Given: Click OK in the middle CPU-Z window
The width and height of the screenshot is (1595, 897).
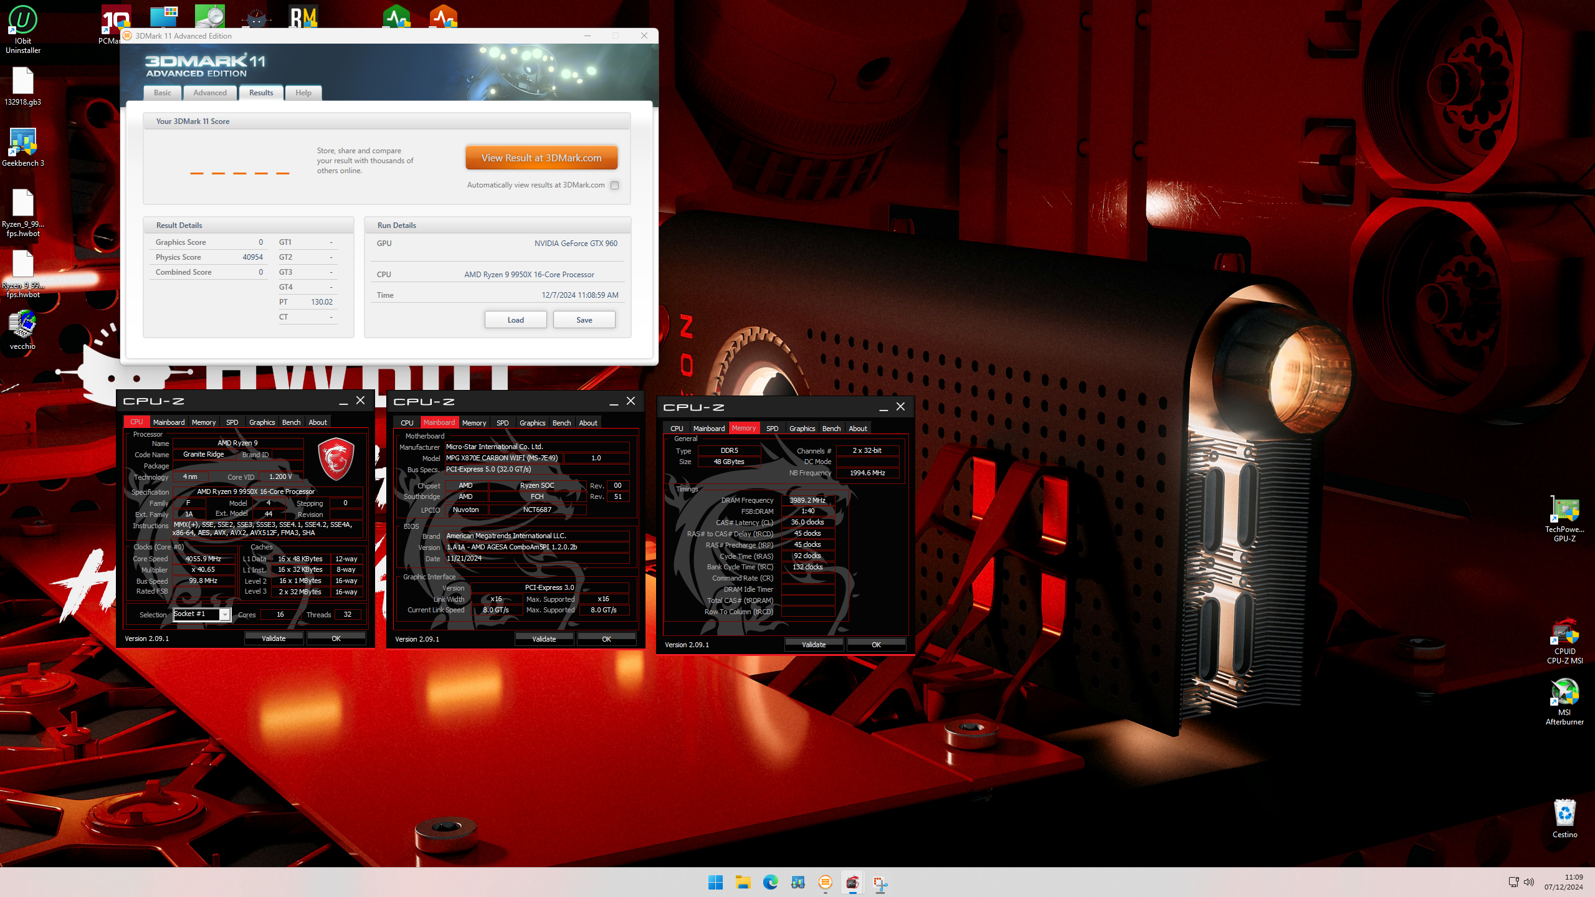Looking at the screenshot, I should pyautogui.click(x=607, y=639).
